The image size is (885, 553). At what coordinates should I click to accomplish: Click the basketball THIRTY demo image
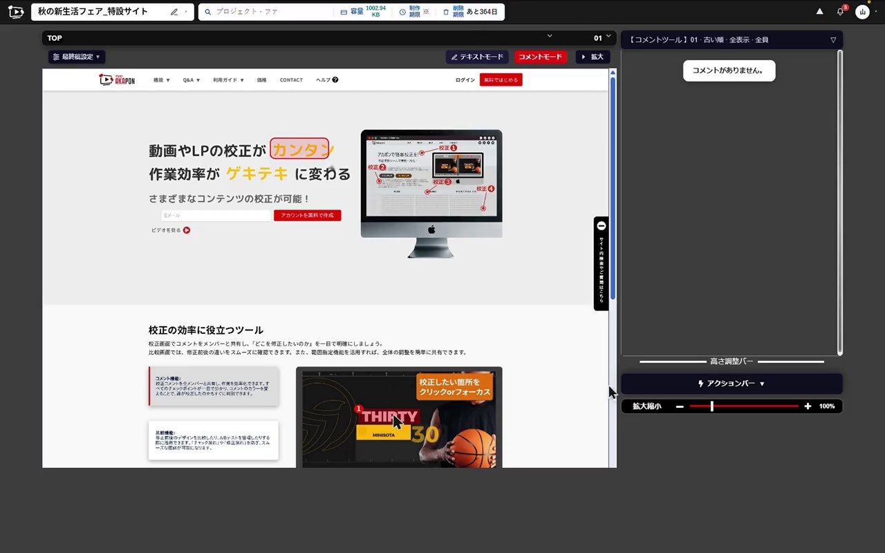[x=399, y=418]
